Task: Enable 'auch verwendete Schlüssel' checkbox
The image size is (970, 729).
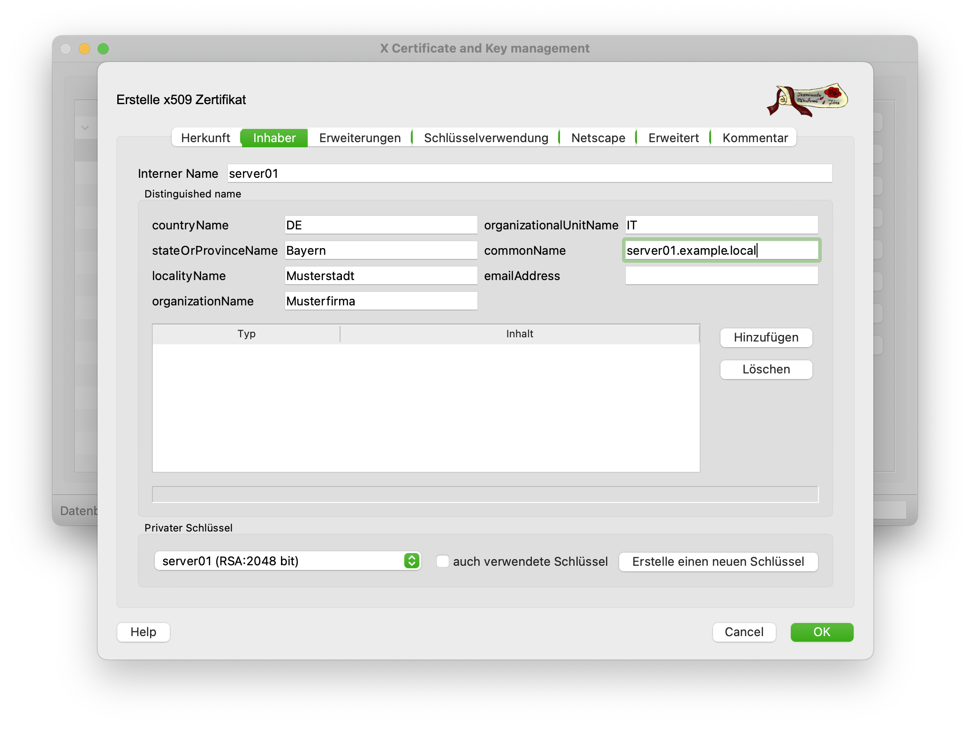Action: 442,561
